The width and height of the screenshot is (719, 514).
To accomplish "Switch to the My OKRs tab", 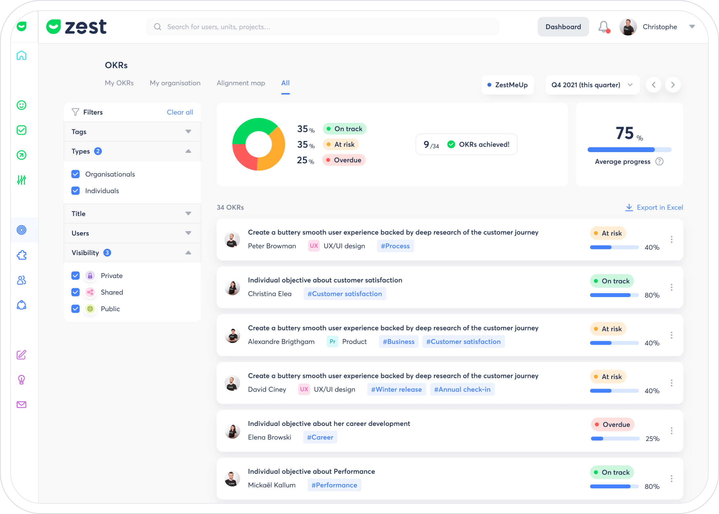I will tap(119, 83).
